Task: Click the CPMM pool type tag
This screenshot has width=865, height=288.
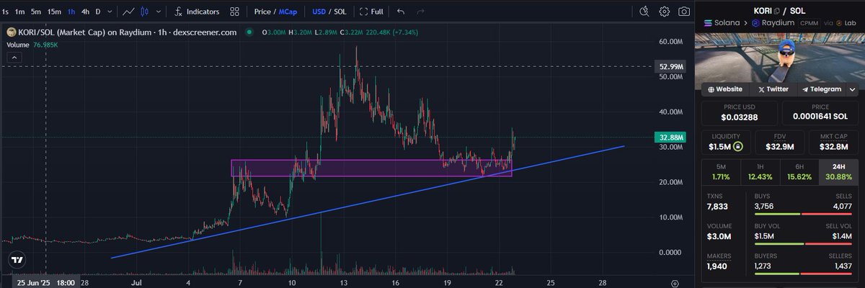Action: (x=810, y=23)
